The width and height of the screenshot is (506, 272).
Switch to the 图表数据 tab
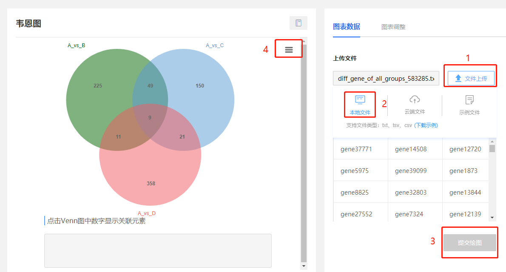coord(347,26)
